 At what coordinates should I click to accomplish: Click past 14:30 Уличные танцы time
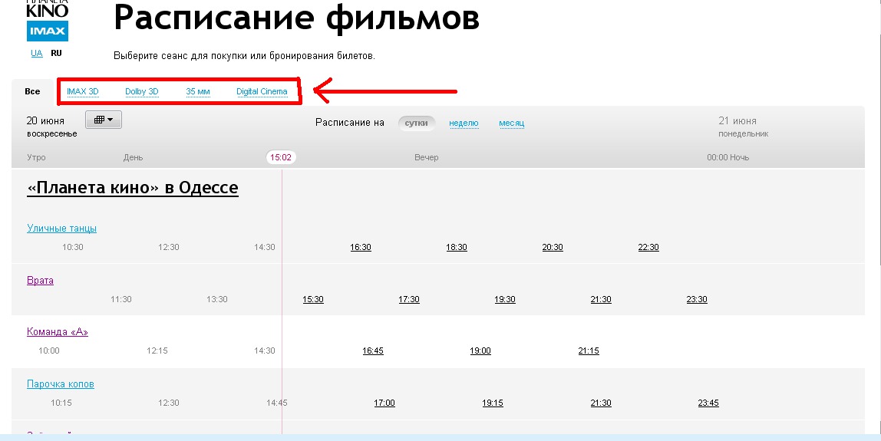click(265, 247)
